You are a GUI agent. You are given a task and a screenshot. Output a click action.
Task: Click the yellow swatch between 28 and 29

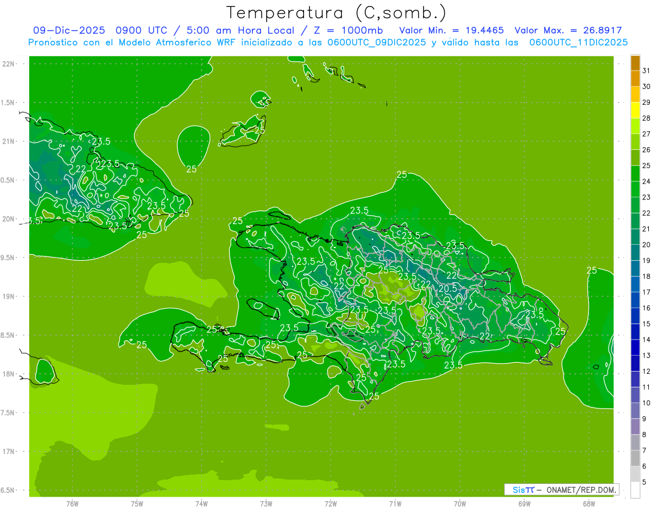(x=635, y=110)
